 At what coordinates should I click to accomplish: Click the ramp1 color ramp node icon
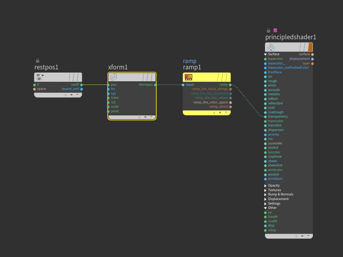(x=188, y=77)
